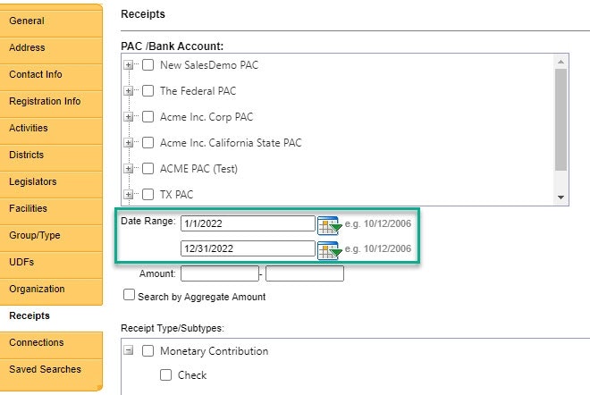Expand the ACME PAC (Test) node
The image size is (590, 395).
[x=129, y=169]
